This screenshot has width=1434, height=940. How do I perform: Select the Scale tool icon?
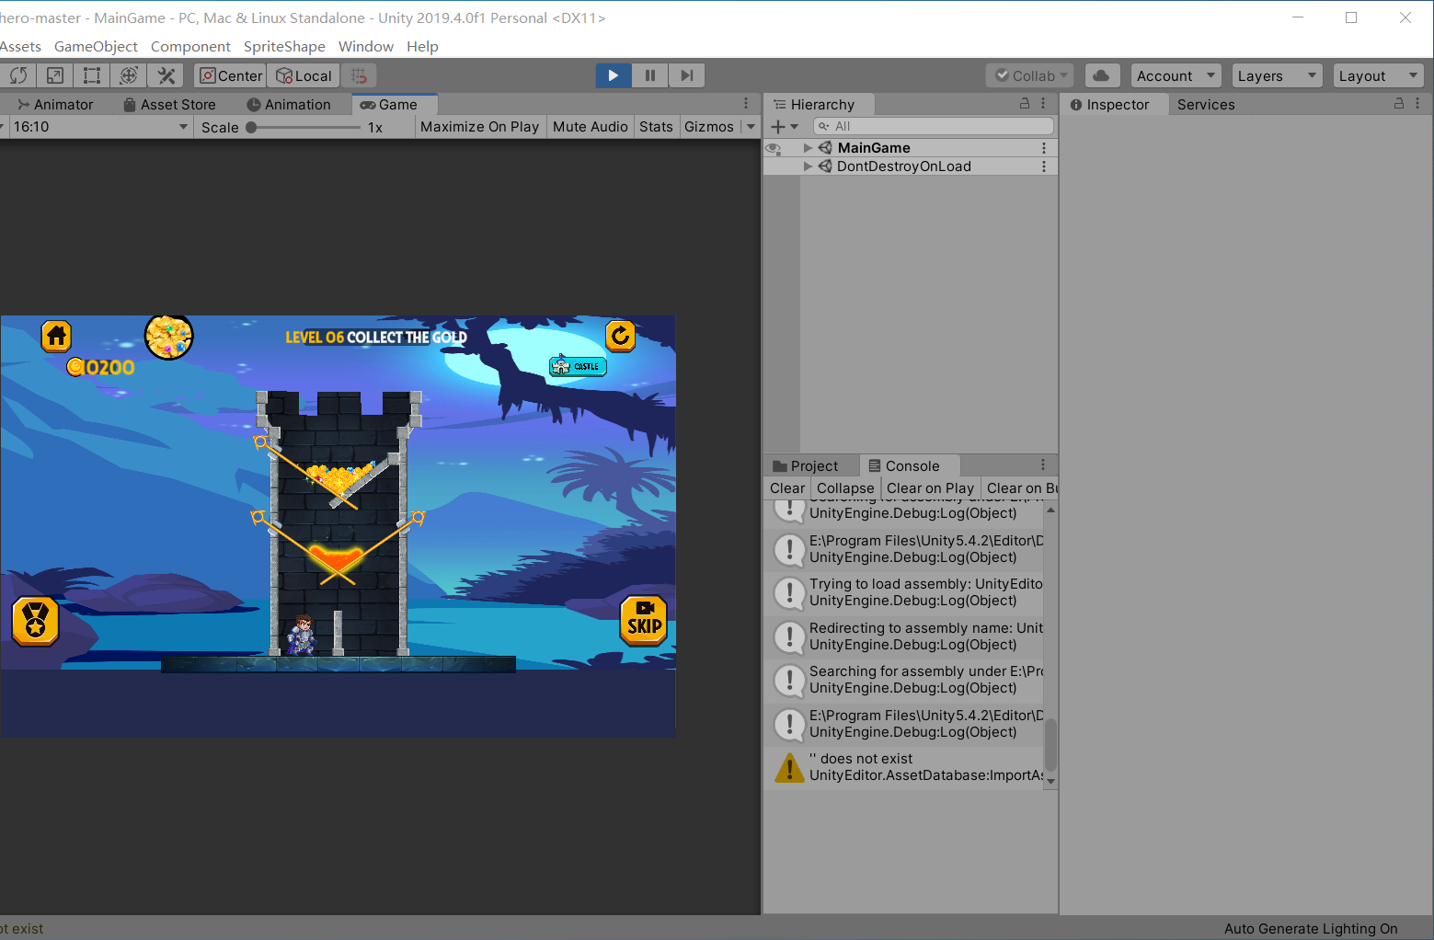point(55,75)
